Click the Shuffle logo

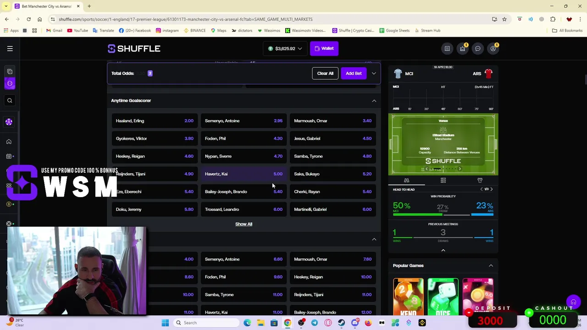point(134,49)
